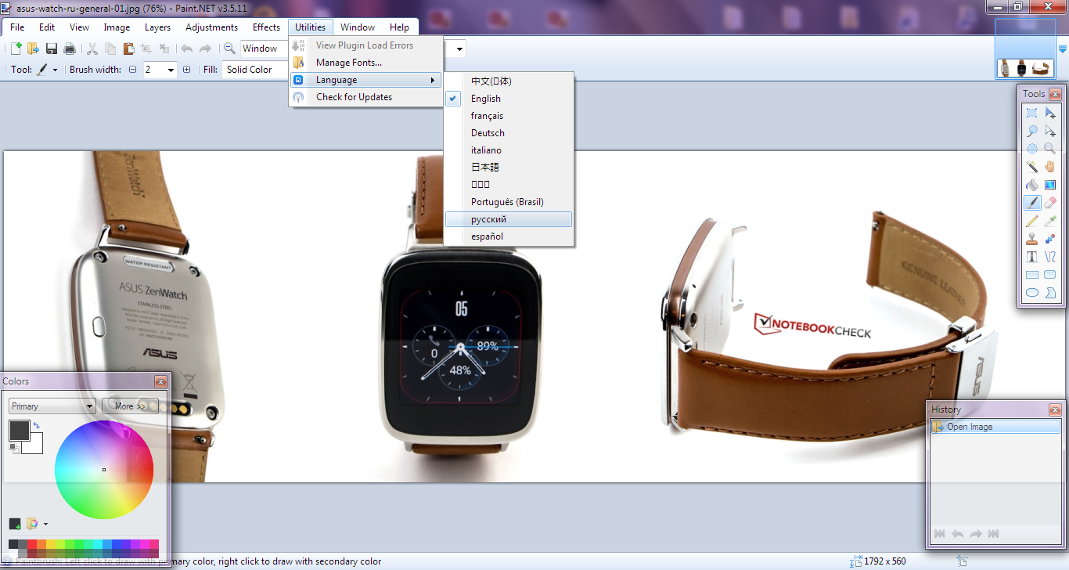Select the Line/Curve tool
This screenshot has height=570, width=1069.
(x=1050, y=257)
